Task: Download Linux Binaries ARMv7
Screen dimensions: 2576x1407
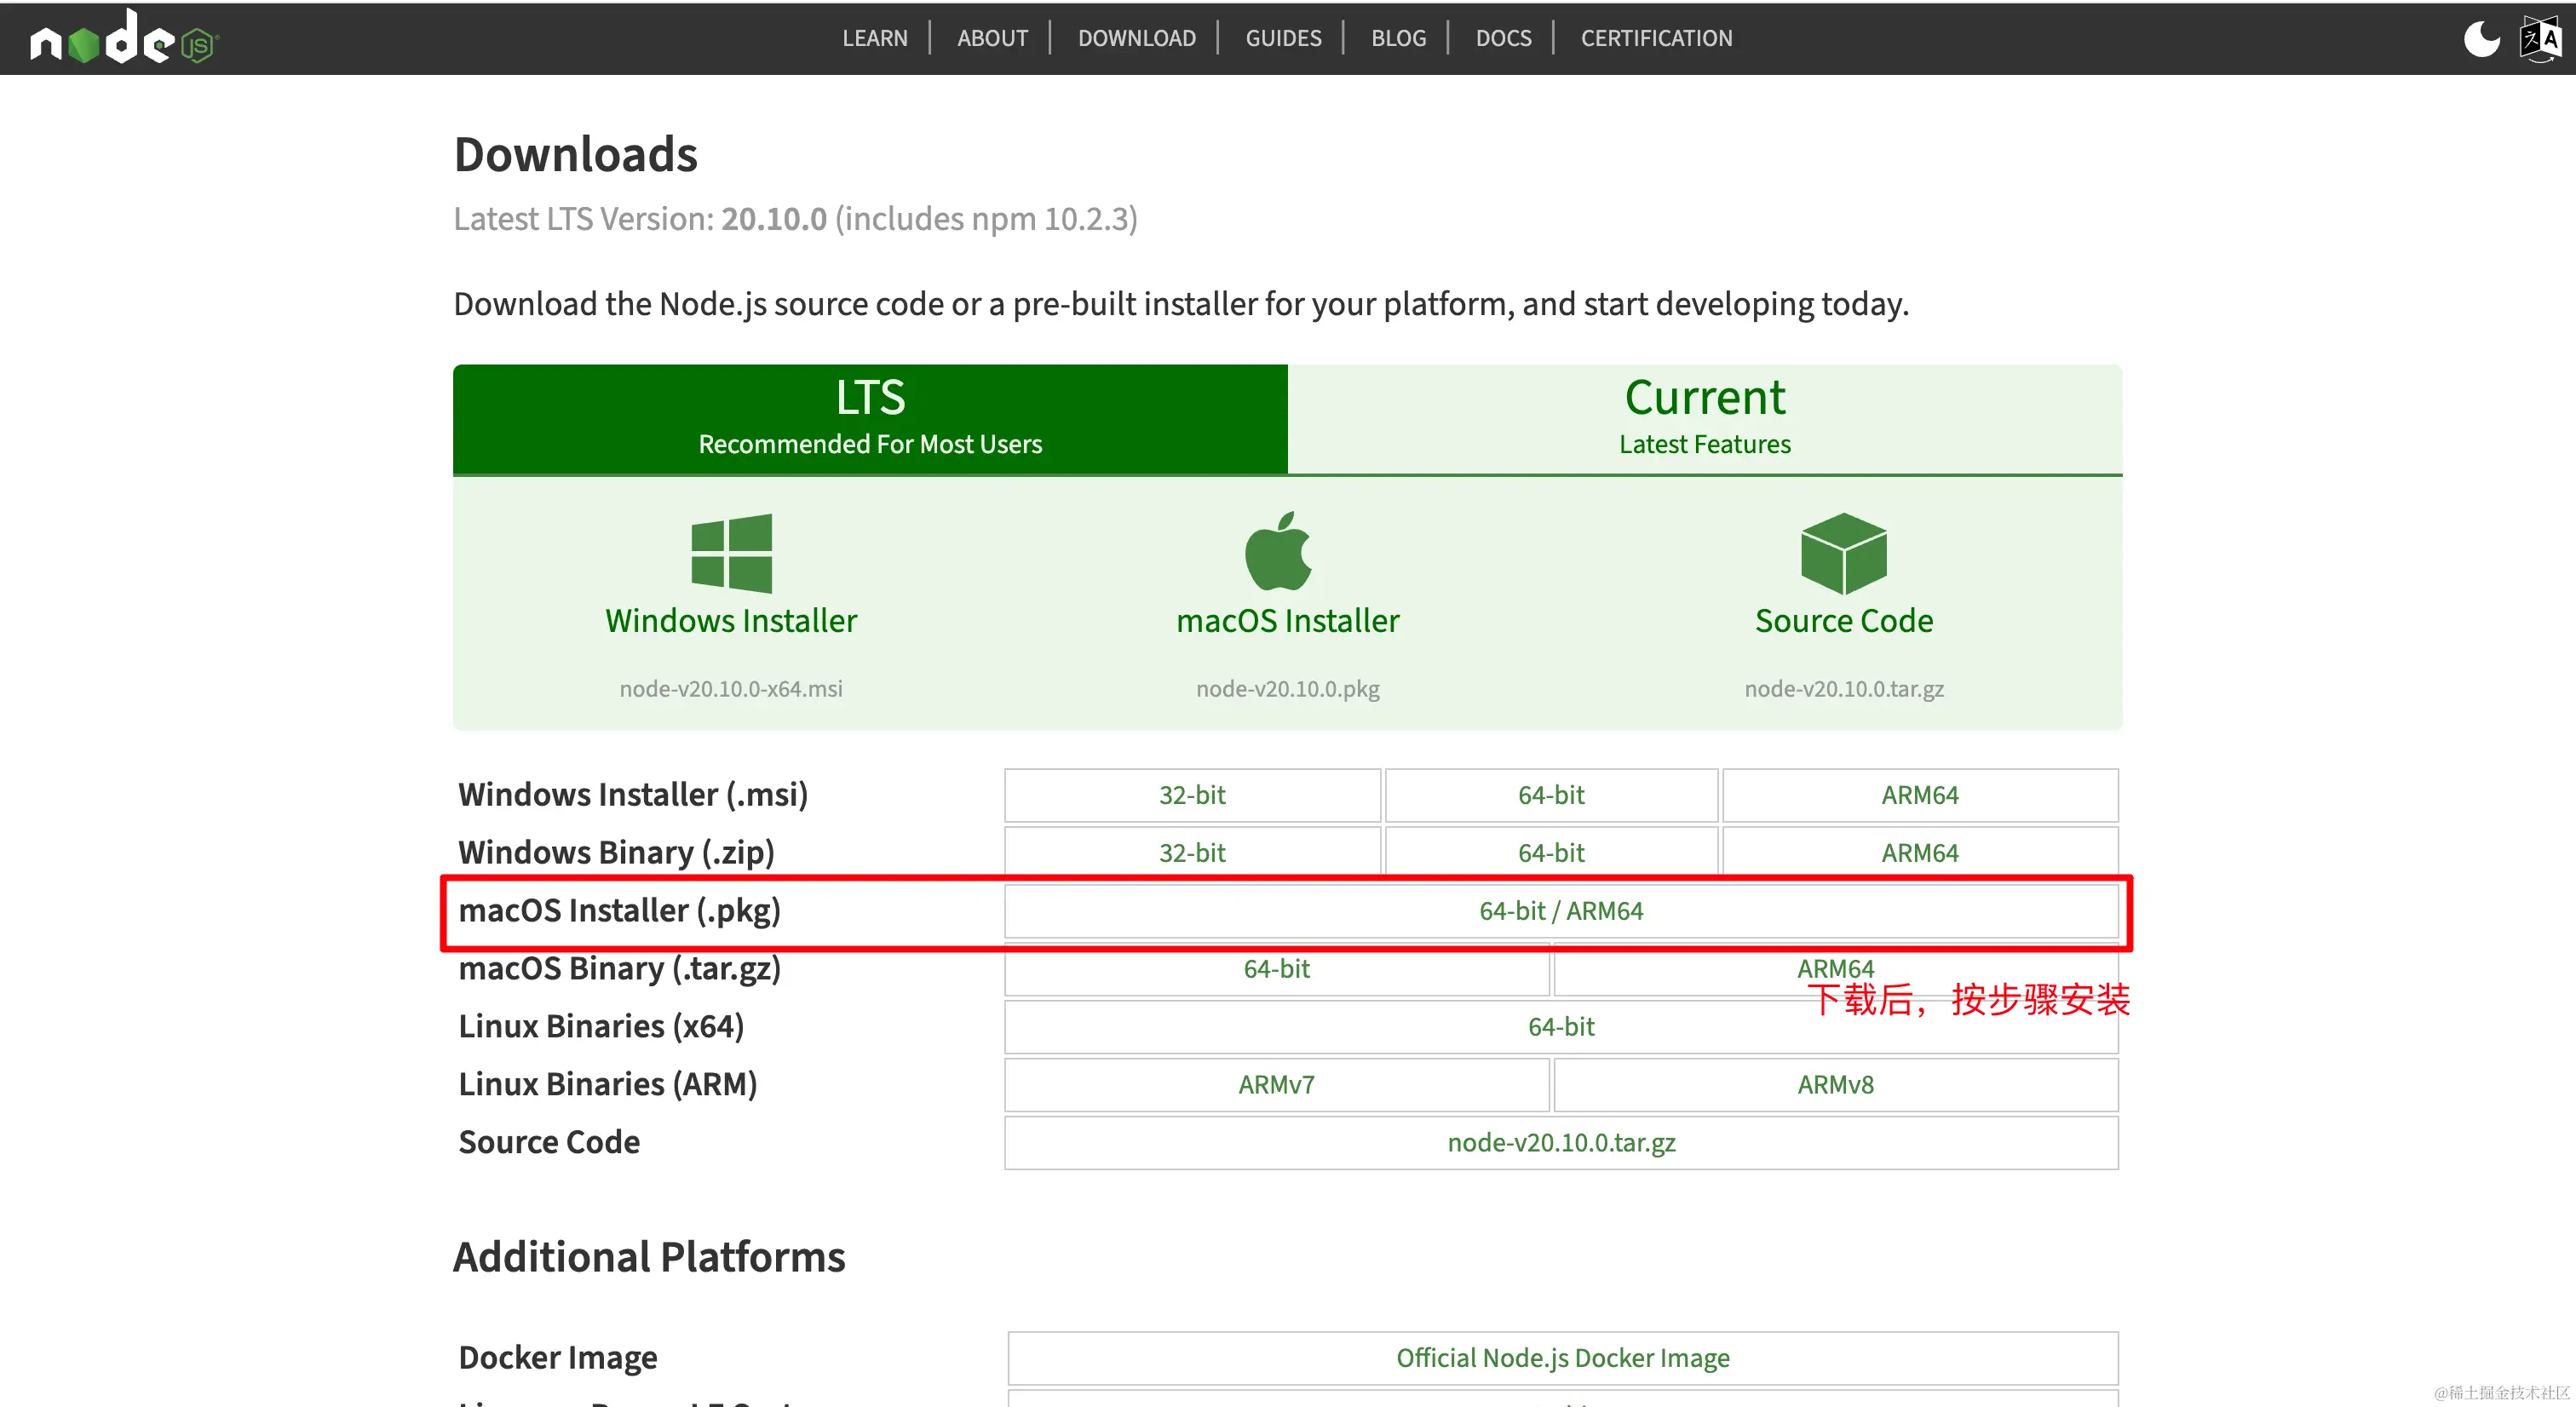Action: 1276,1085
